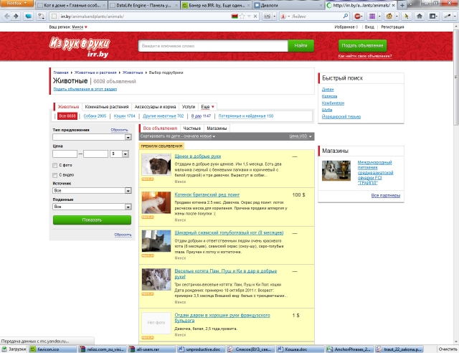Switch to Диалоги browser tab
This screenshot has width=459, height=353.
(x=288, y=5)
